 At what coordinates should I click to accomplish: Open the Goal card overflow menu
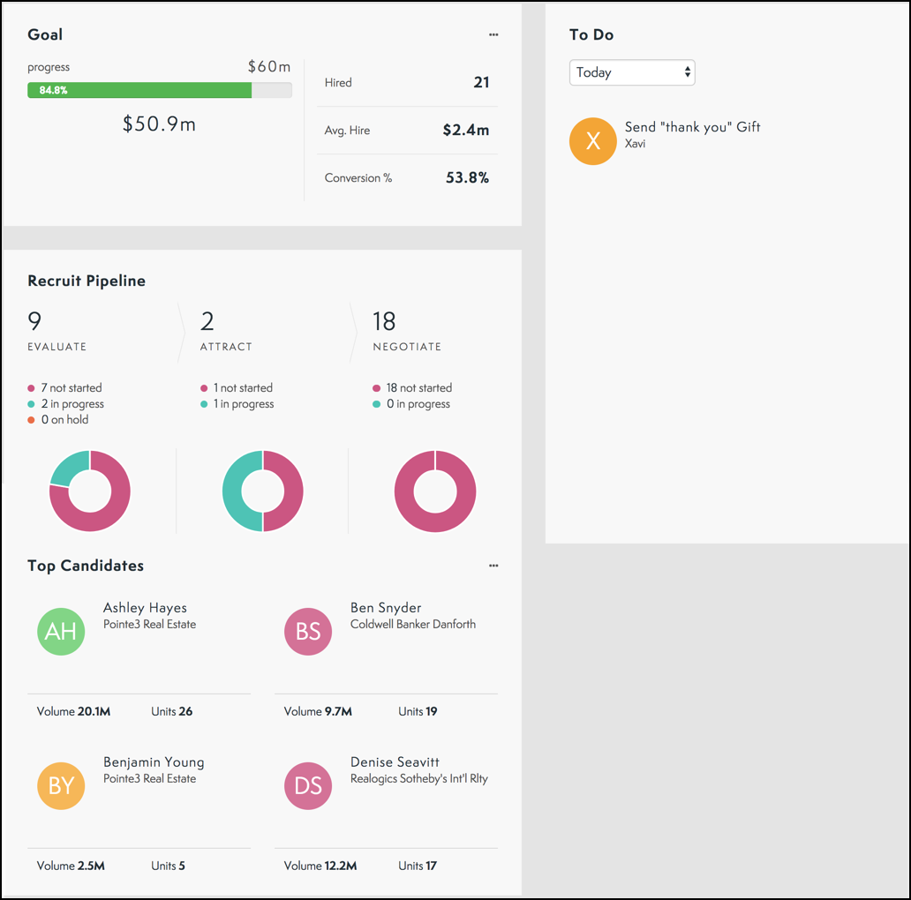[x=493, y=34]
